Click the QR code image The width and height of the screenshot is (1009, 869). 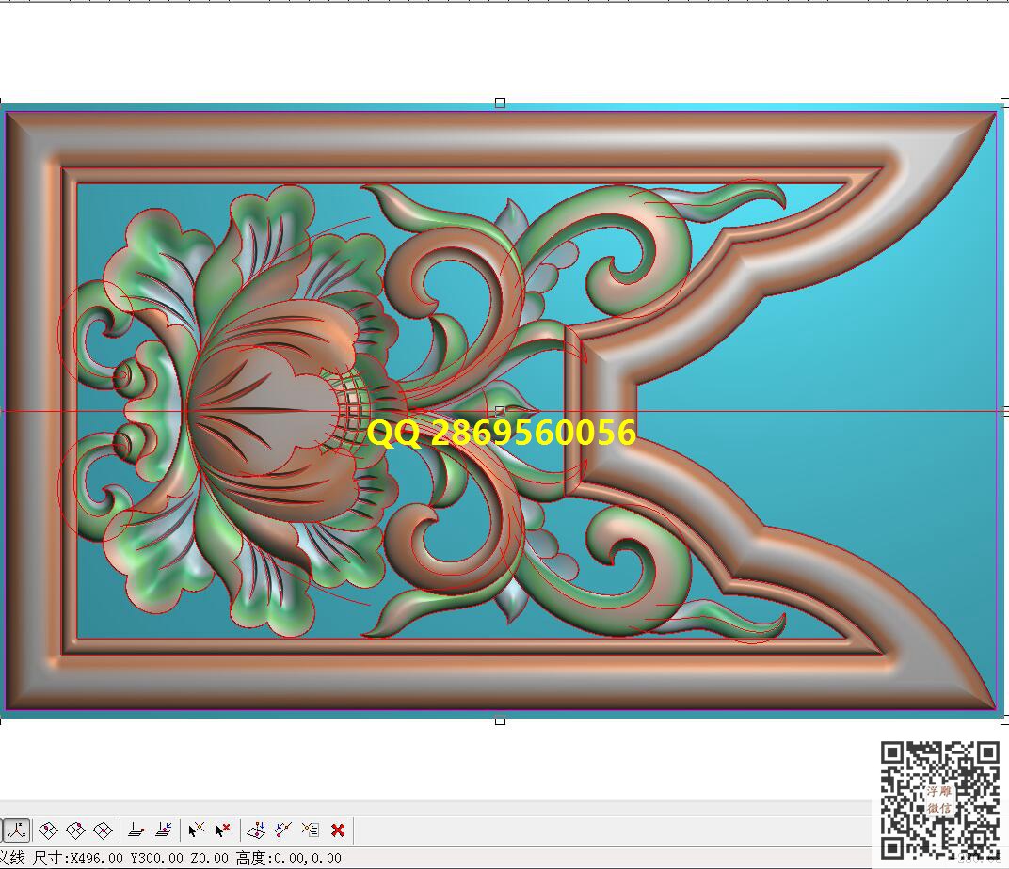938,800
